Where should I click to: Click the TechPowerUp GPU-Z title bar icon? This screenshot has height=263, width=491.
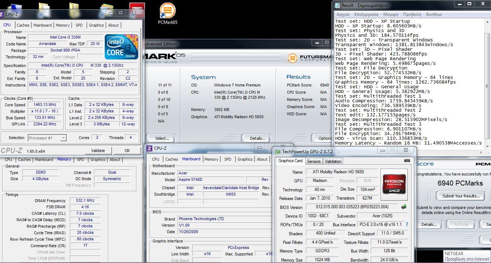[x=278, y=152]
